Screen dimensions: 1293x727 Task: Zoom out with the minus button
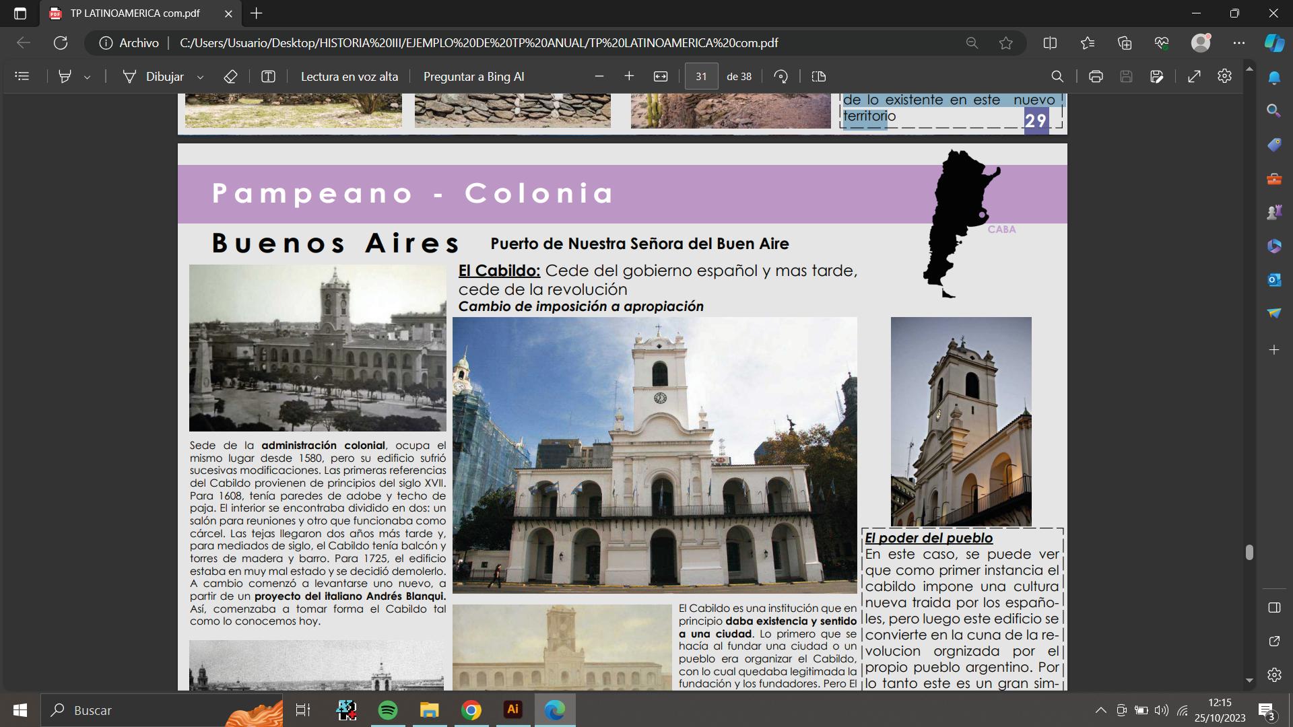click(599, 77)
